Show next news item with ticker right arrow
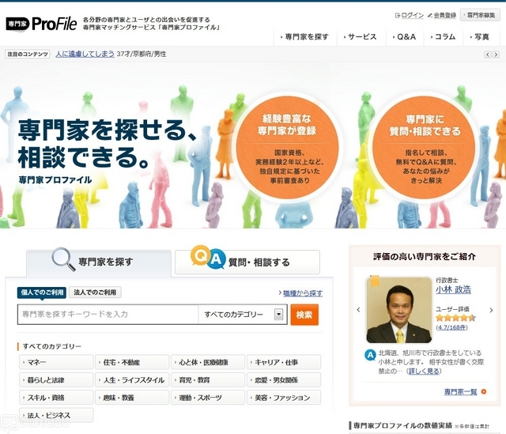The image size is (506, 434). tap(496, 54)
